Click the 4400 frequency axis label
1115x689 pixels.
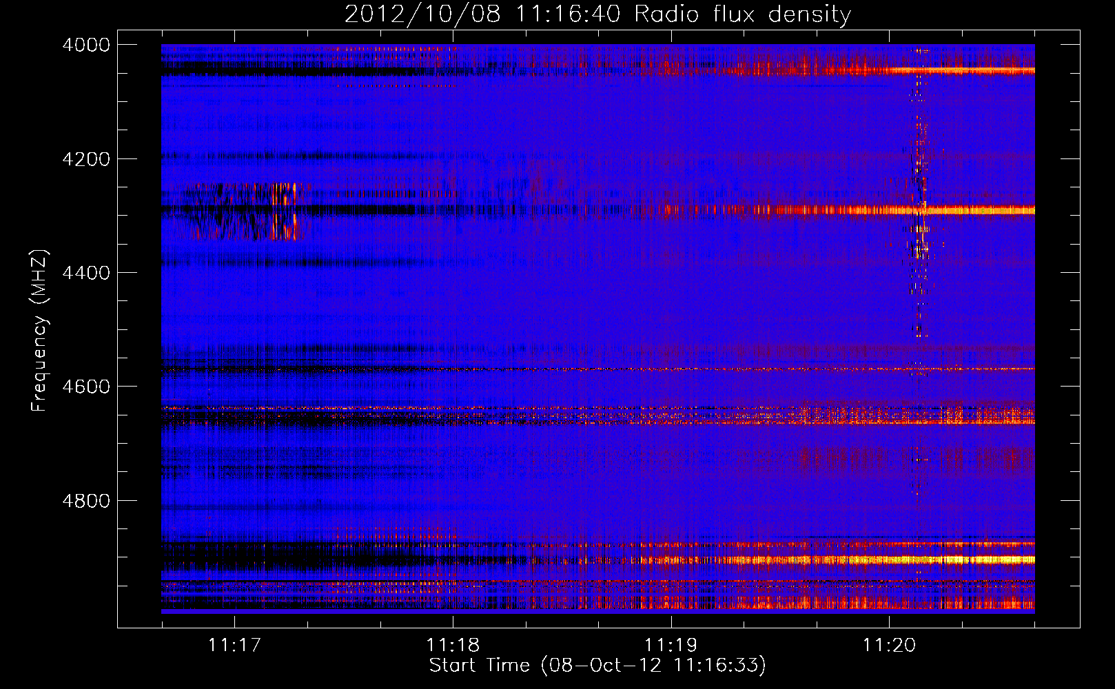click(x=86, y=273)
